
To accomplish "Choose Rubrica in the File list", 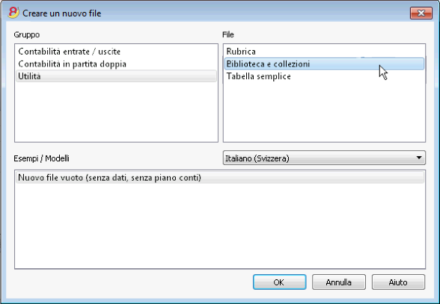I will click(x=324, y=52).
